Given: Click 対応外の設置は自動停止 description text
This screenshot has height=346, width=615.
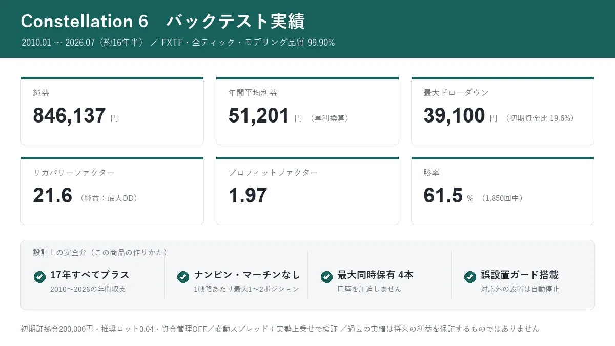Looking at the screenshot, I should tap(520, 289).
